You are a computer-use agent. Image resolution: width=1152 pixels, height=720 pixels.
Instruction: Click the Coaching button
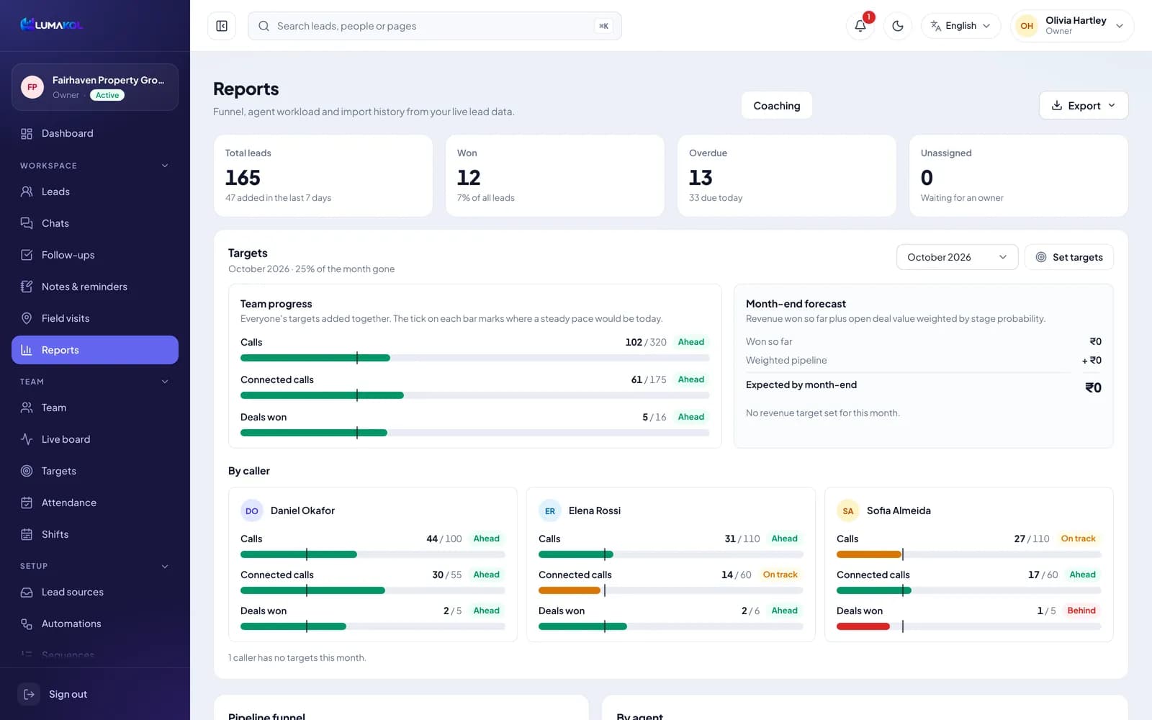tap(777, 105)
